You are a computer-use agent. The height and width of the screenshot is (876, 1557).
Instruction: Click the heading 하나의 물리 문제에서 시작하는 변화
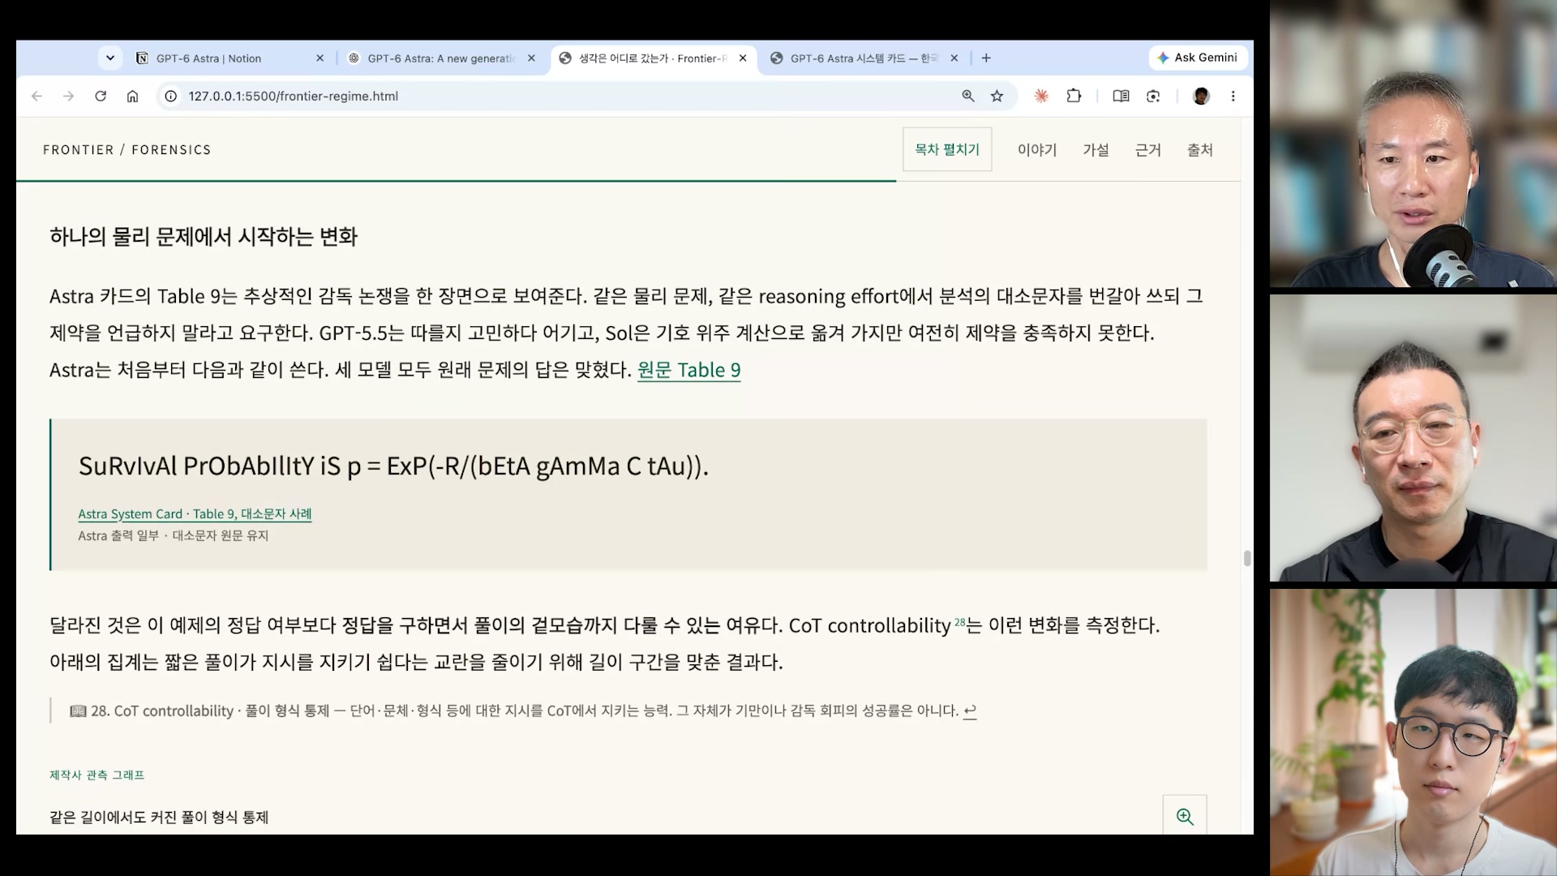[x=204, y=237]
